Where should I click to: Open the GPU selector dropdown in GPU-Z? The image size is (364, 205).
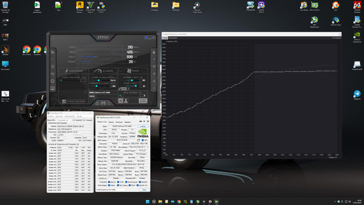pyautogui.click(x=111, y=190)
